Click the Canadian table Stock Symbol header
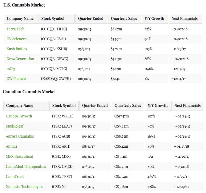Viewport: 206px width, 193px height. 64,106
